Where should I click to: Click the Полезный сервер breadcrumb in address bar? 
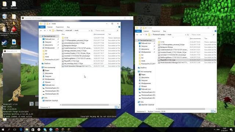(159, 35)
